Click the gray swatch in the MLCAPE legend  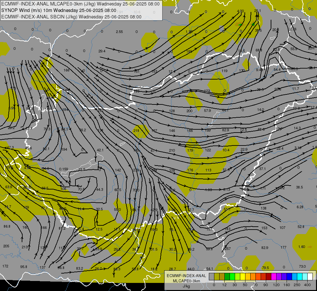coord(212,276)
